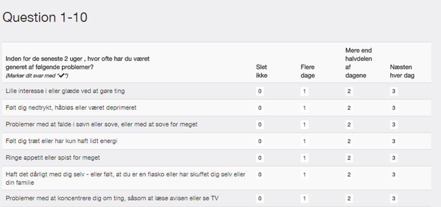The width and height of the screenshot is (441, 207).
Task: Mark 3 for 'Problemer med at koncentrere dig'
Action: pyautogui.click(x=394, y=199)
